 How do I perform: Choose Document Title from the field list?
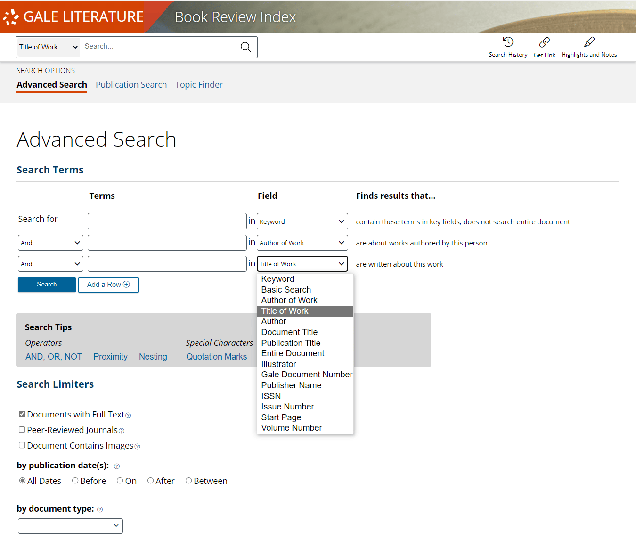point(305,333)
